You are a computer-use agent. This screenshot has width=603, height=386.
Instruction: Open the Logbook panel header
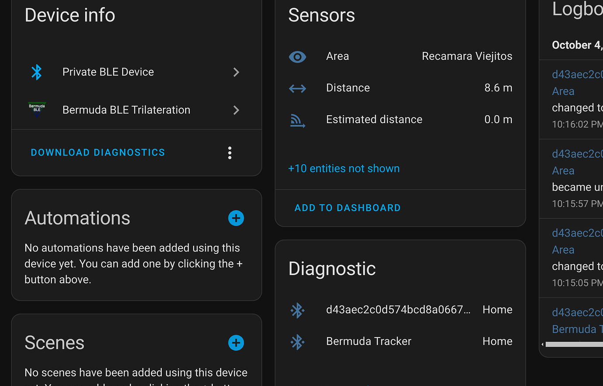point(577,10)
